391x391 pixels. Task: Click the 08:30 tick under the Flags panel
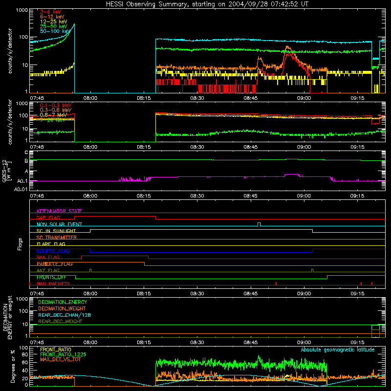[x=197, y=294]
